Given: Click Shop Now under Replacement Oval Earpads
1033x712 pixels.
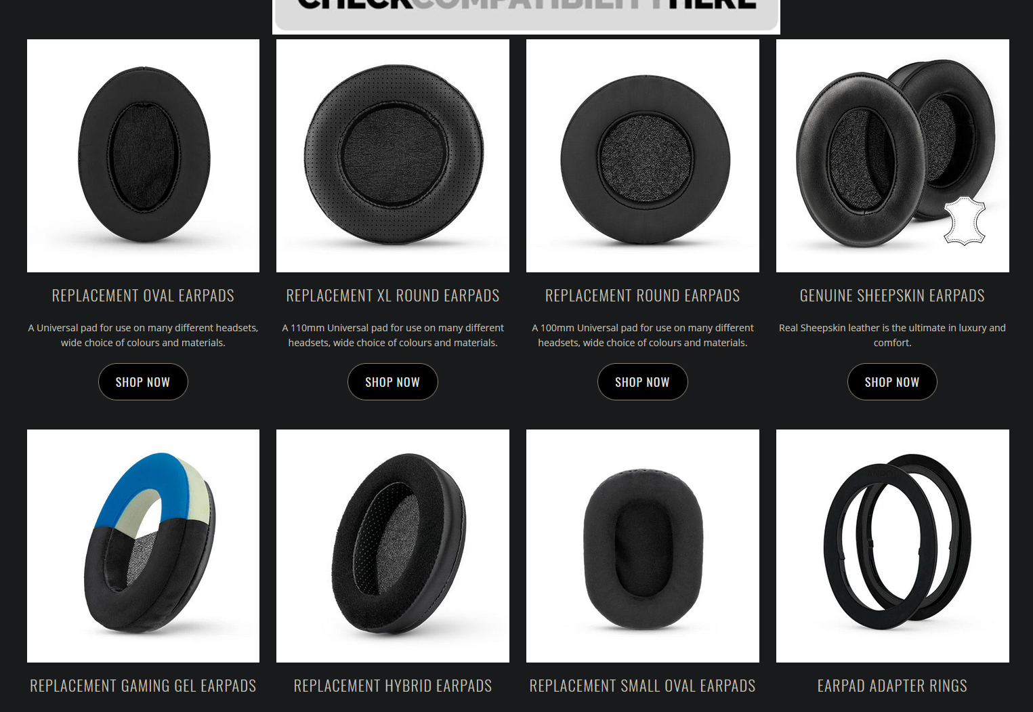Looking at the screenshot, I should tap(143, 382).
